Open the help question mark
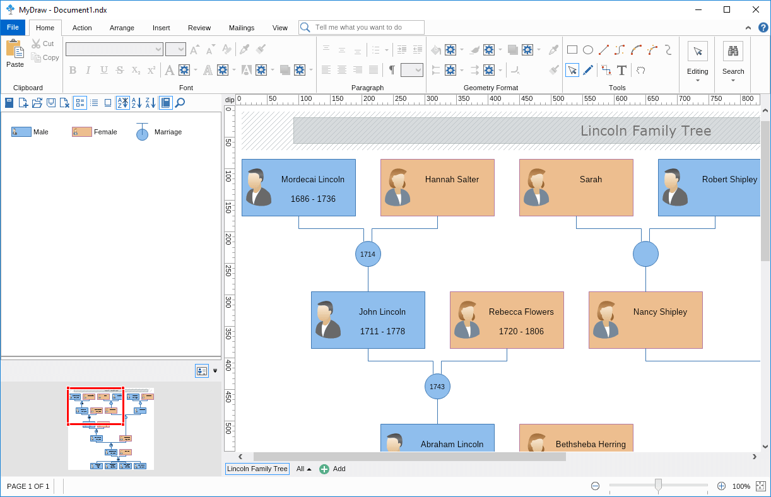Screen dimensions: 771x497 coord(763,28)
